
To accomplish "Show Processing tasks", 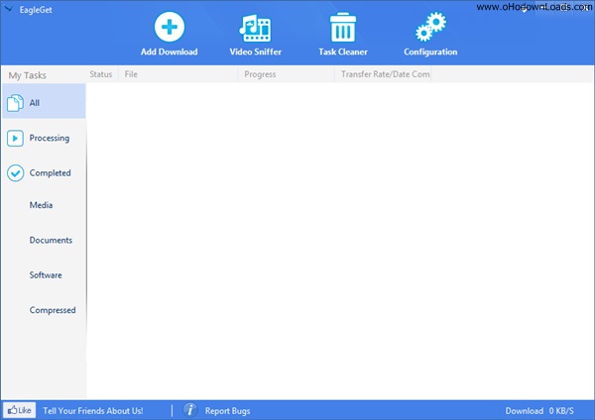I will pos(44,138).
